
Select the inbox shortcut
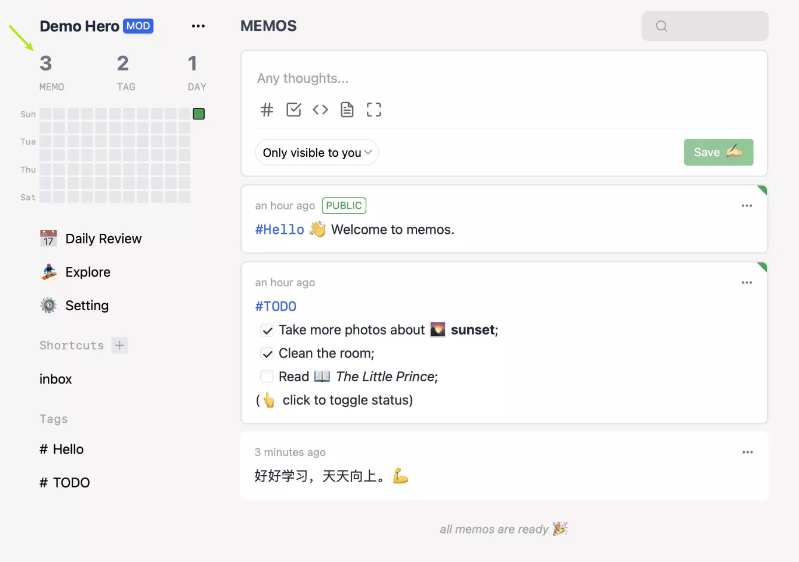pos(55,379)
